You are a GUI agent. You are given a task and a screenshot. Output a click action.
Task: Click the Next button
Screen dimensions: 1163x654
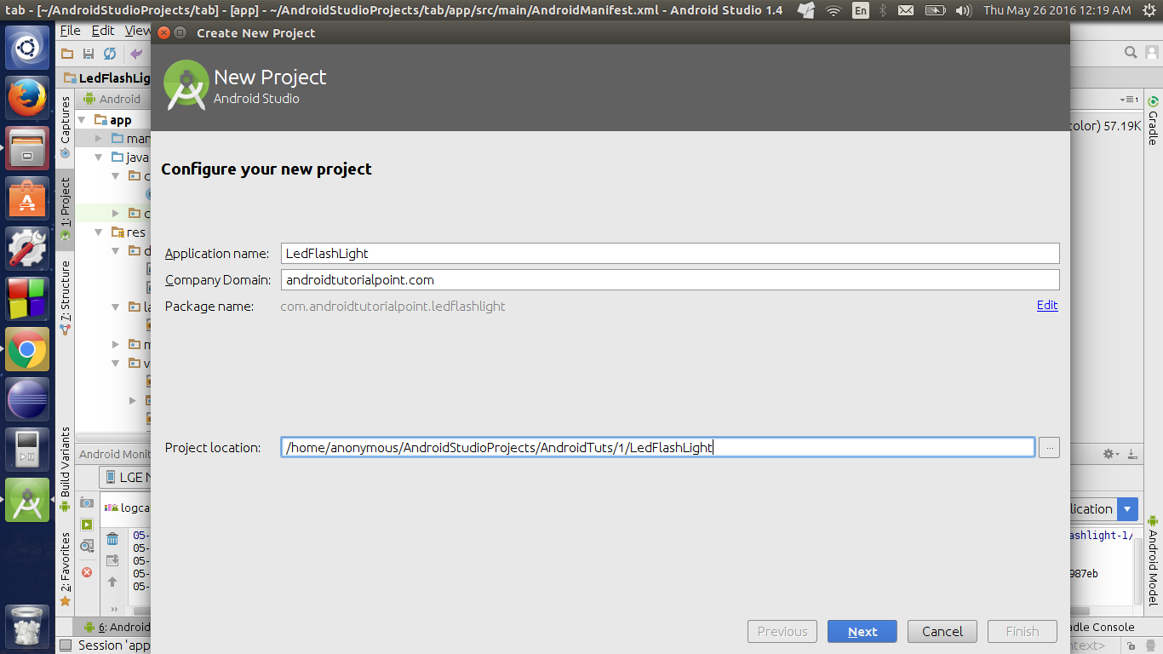click(862, 632)
